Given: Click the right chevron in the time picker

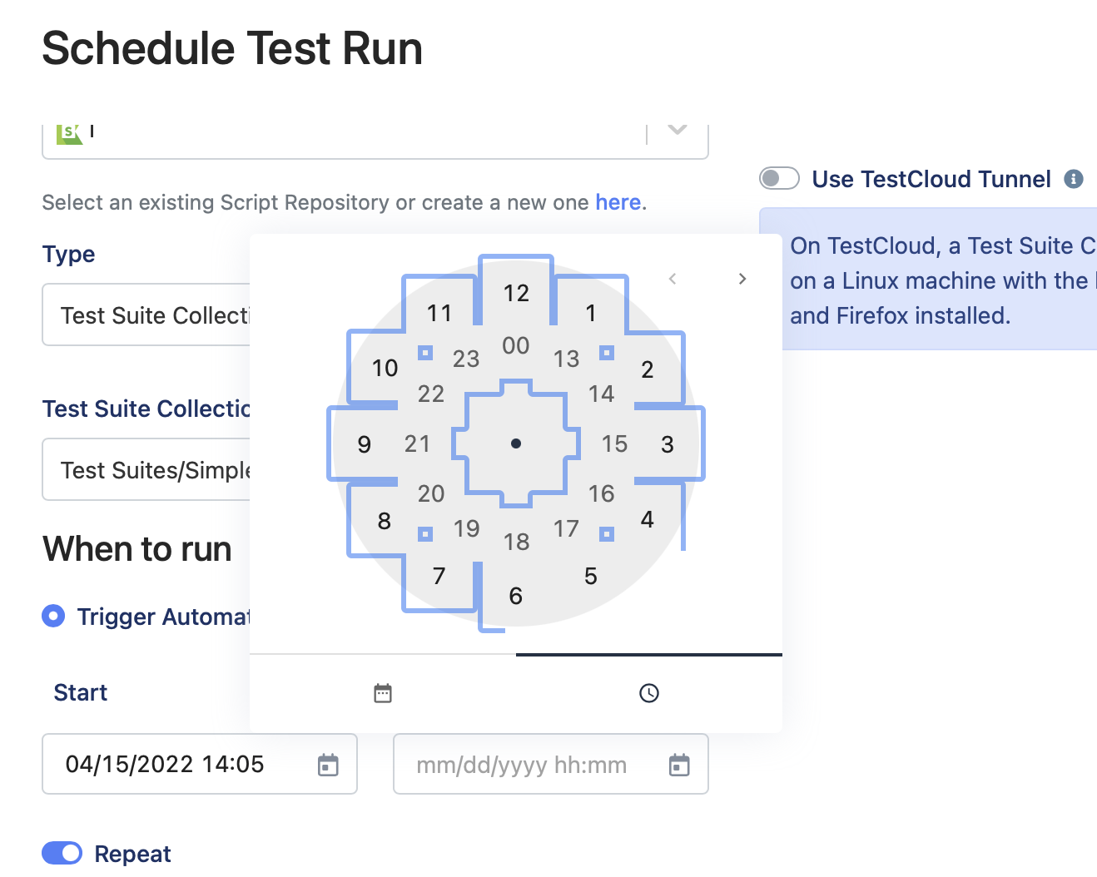Looking at the screenshot, I should pos(742,279).
